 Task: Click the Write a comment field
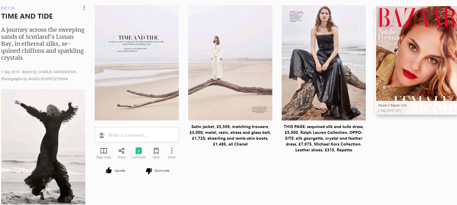[x=137, y=135]
